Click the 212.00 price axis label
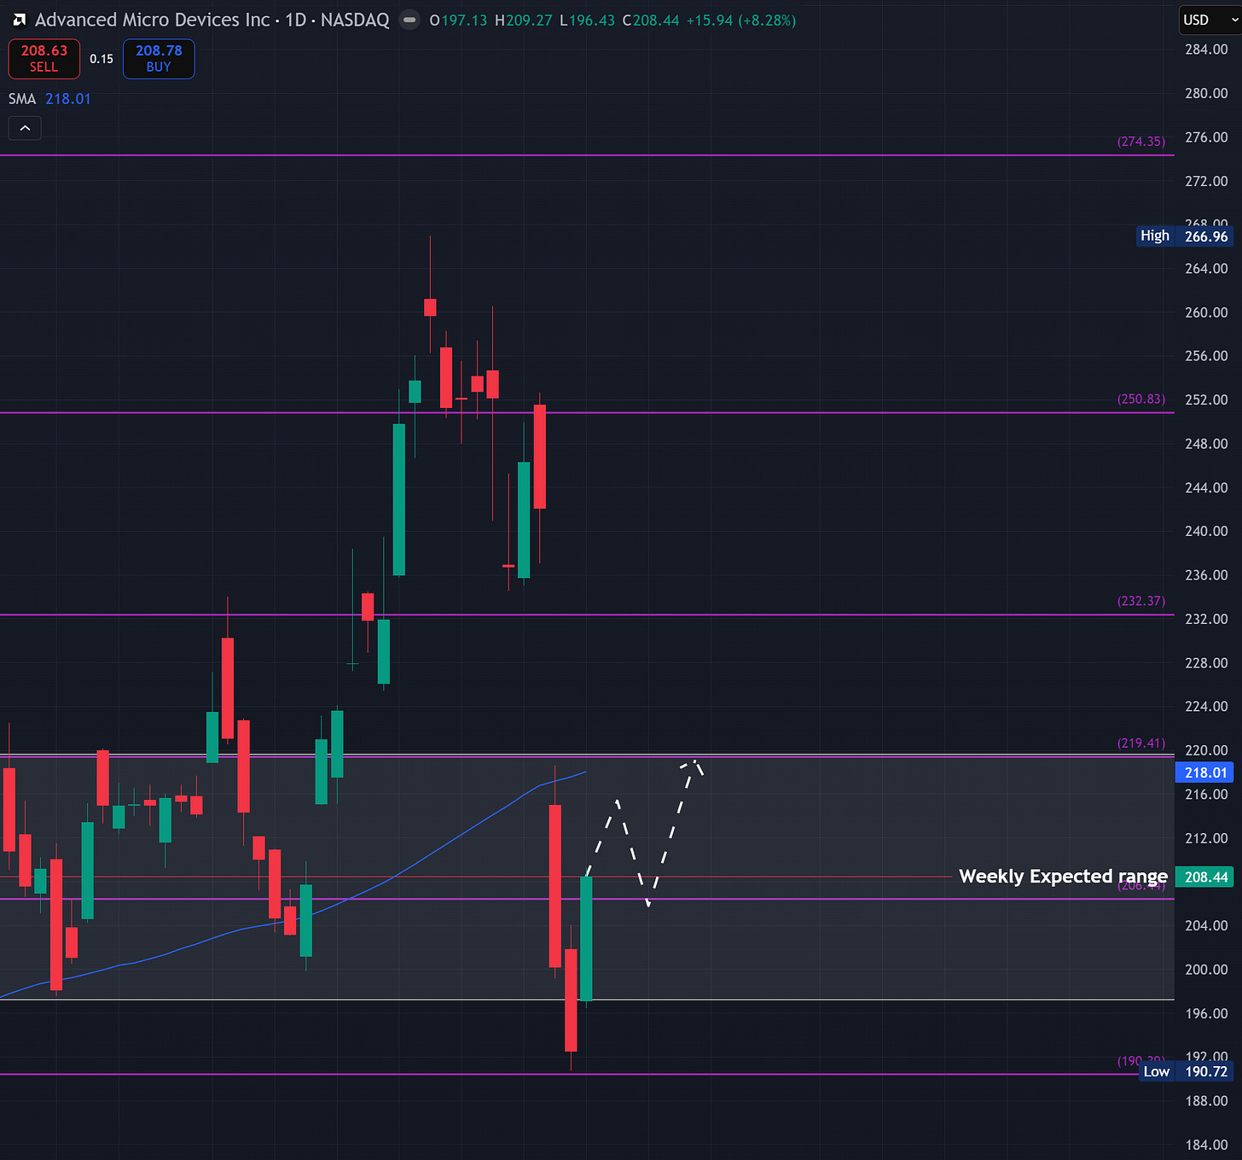 1206,838
